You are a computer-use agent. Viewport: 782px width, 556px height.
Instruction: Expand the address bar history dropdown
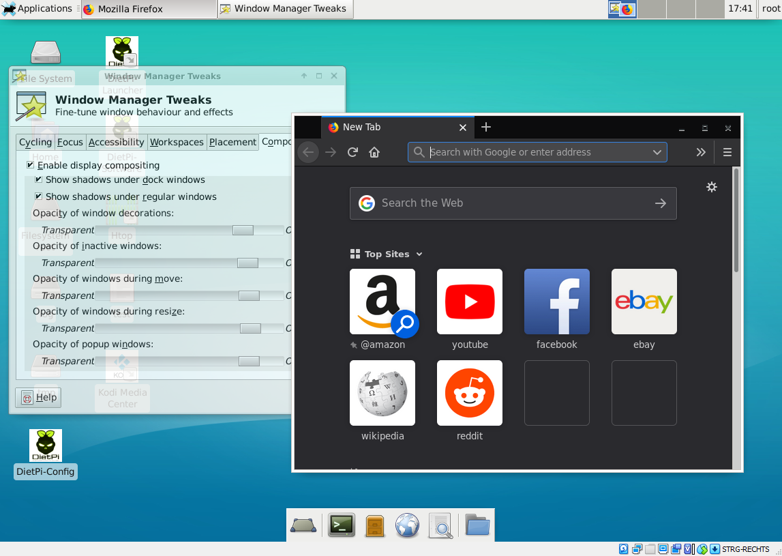[657, 152]
